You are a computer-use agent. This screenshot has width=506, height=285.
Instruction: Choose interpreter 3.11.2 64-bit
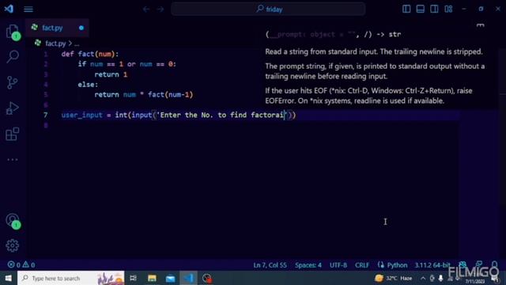pyautogui.click(x=432, y=265)
